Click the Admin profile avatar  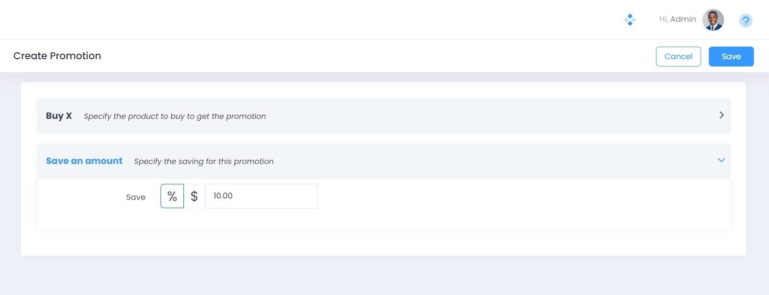(713, 20)
